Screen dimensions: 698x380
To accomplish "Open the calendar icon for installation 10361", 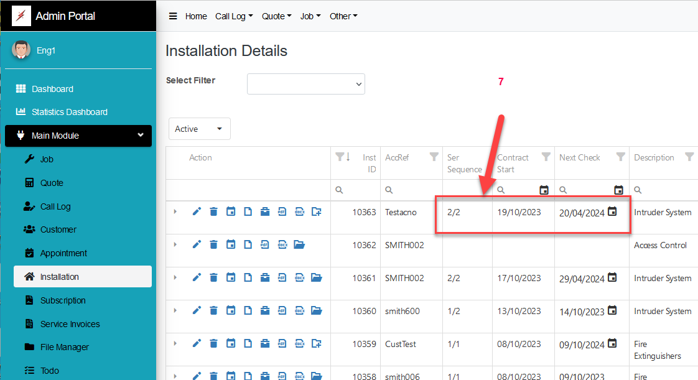I will [x=231, y=277].
